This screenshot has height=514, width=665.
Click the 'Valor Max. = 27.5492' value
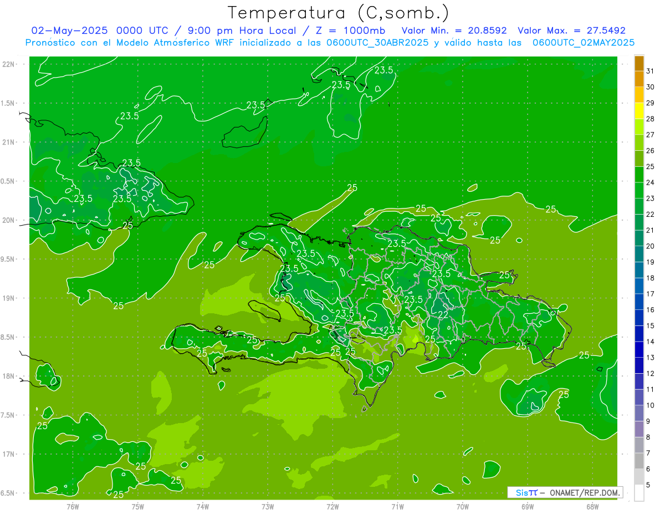pyautogui.click(x=571, y=30)
